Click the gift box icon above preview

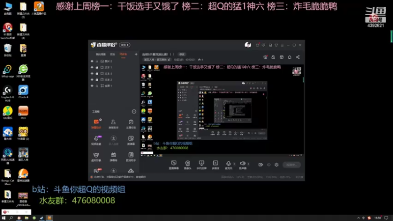265,57
